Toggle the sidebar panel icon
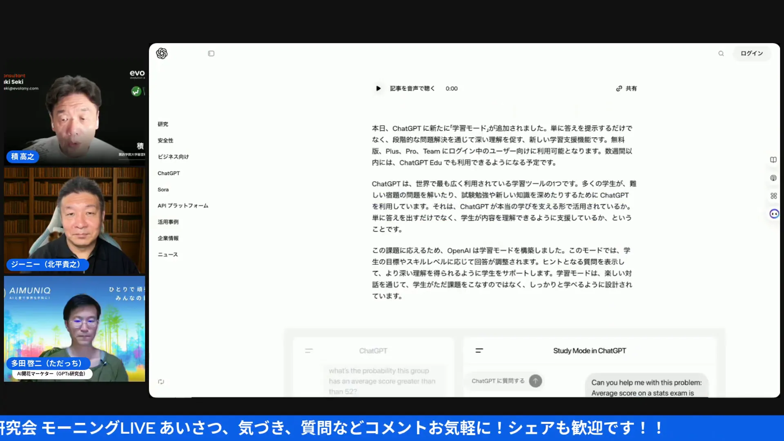 pos(211,53)
